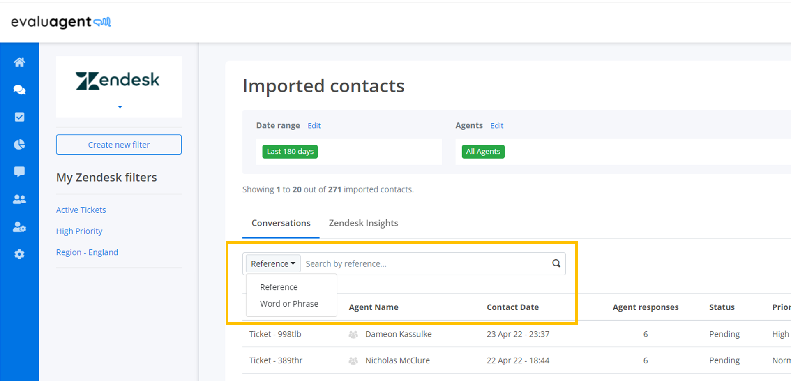
Task: Open the pie chart reporting sidebar icon
Action: pyautogui.click(x=19, y=144)
